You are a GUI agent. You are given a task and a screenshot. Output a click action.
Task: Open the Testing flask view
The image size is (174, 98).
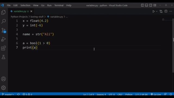point(4,57)
